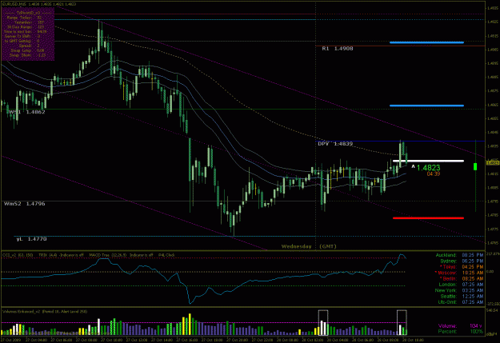Click the Sydney time row
Screen dimensions: 500x343
pyautogui.click(x=462, y=261)
